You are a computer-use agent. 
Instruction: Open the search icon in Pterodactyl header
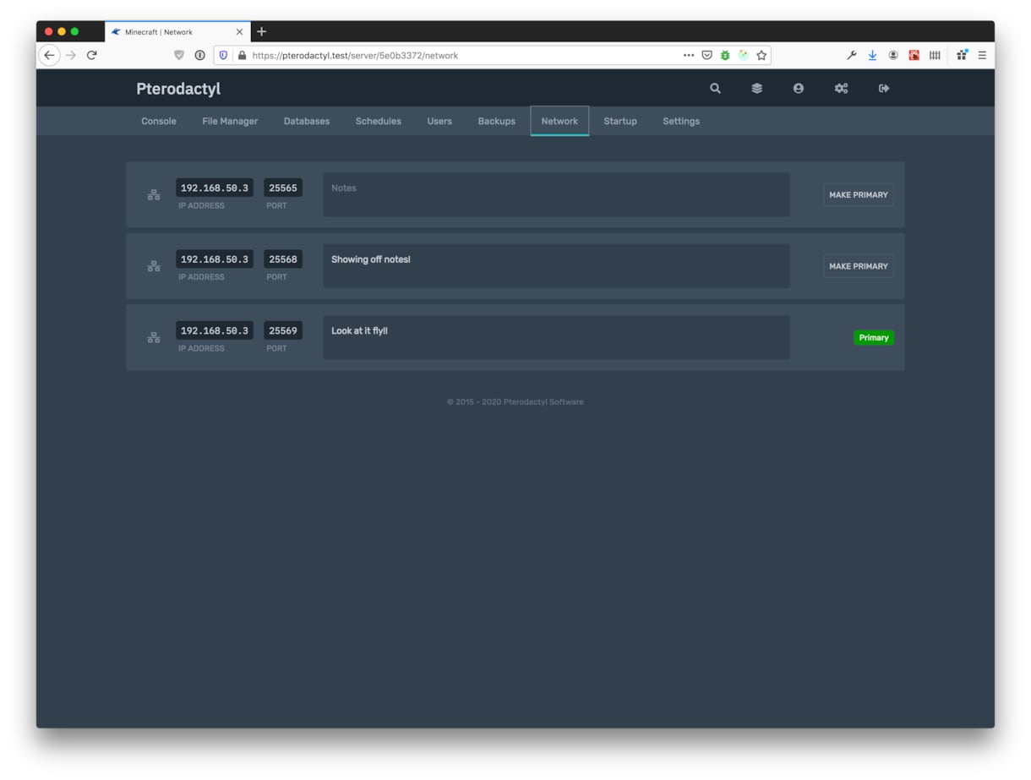(x=715, y=88)
